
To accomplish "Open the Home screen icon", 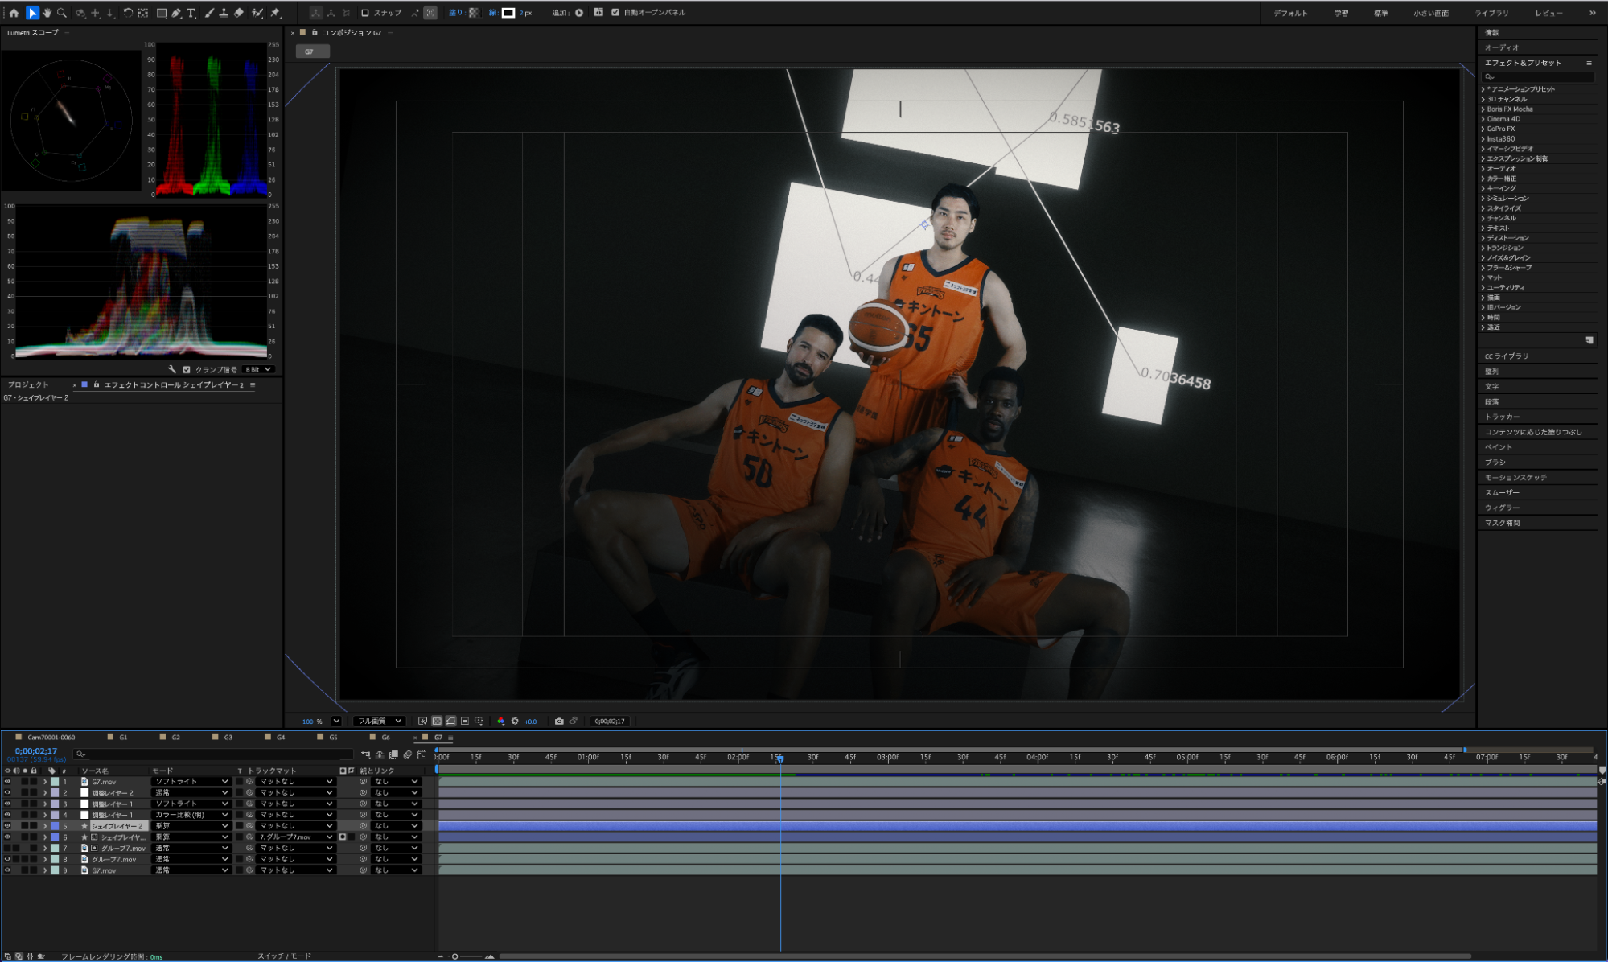I will pos(14,13).
